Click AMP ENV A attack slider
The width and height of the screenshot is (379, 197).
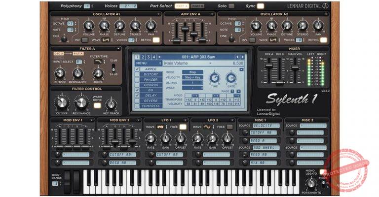click(177, 40)
